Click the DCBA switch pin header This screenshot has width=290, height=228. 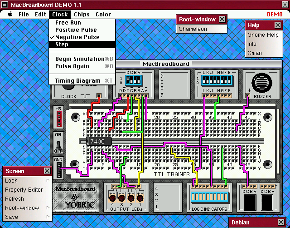point(133,96)
